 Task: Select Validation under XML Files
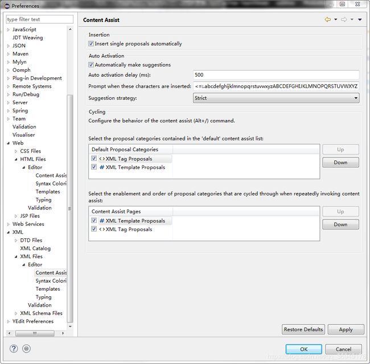[x=40, y=305]
